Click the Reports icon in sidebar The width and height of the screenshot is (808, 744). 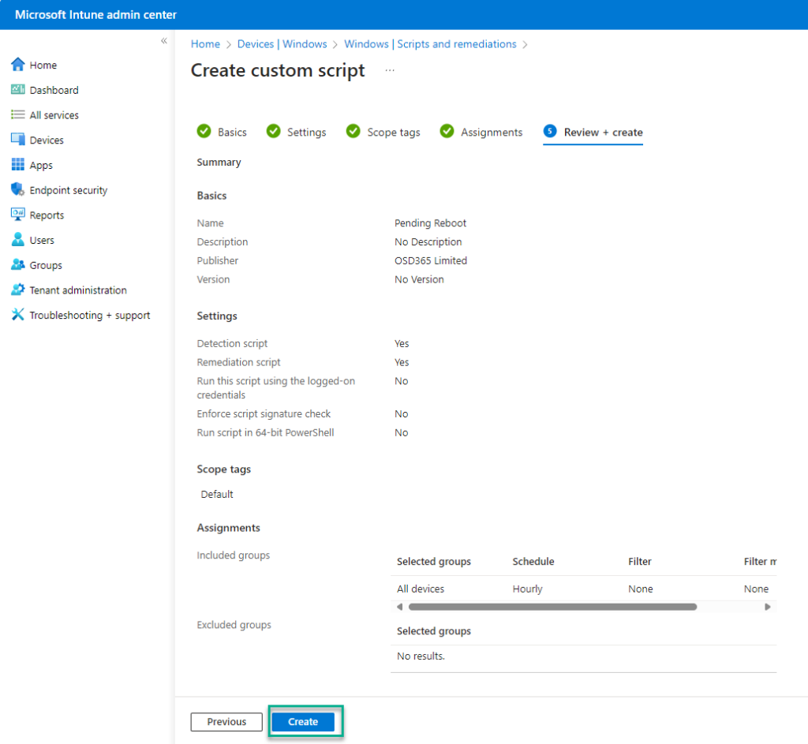tap(17, 215)
